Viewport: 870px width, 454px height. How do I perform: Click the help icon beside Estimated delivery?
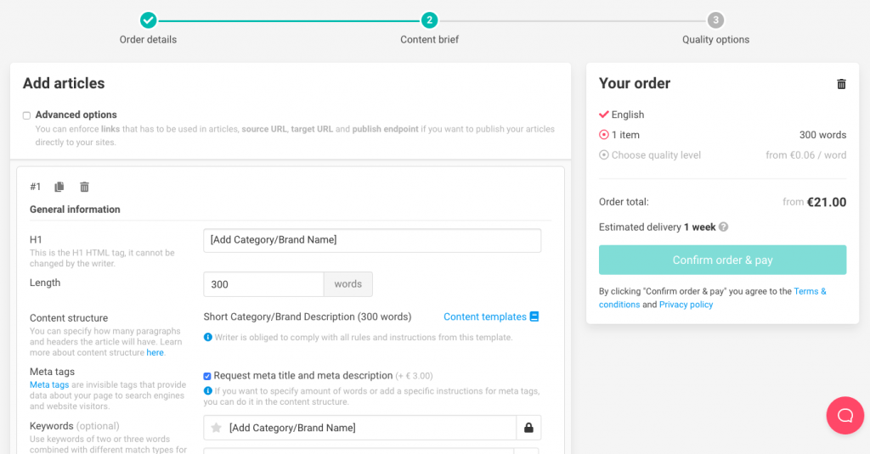[x=724, y=227]
